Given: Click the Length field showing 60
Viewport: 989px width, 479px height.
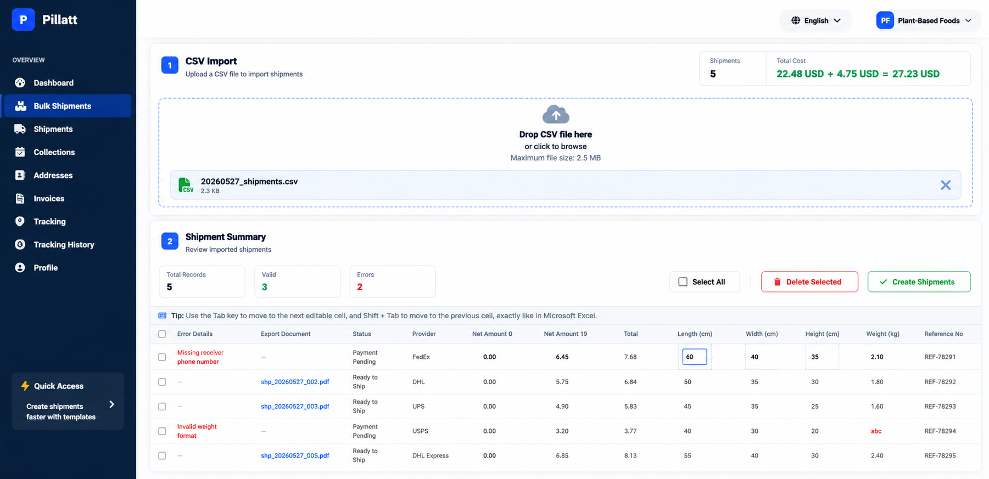Looking at the screenshot, I should point(695,357).
